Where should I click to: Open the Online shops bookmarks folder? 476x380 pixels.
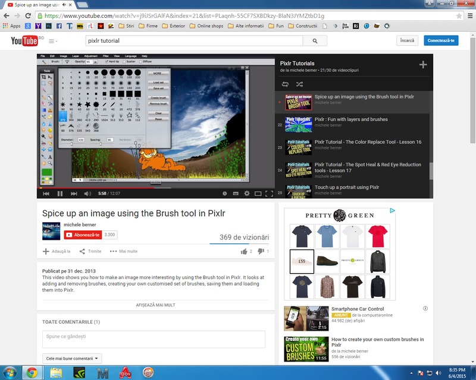(206, 26)
